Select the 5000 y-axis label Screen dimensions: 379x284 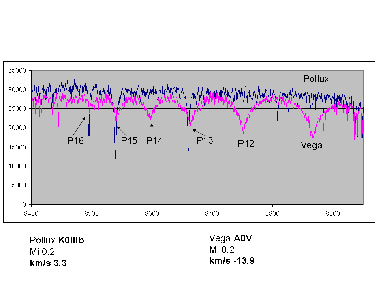point(19,185)
